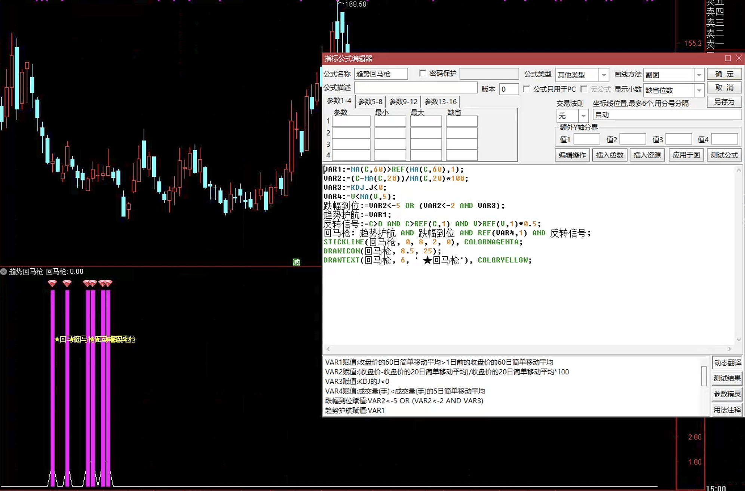This screenshot has width=745, height=491.
Task: Switch to the 参数9-12 tab
Action: point(403,102)
